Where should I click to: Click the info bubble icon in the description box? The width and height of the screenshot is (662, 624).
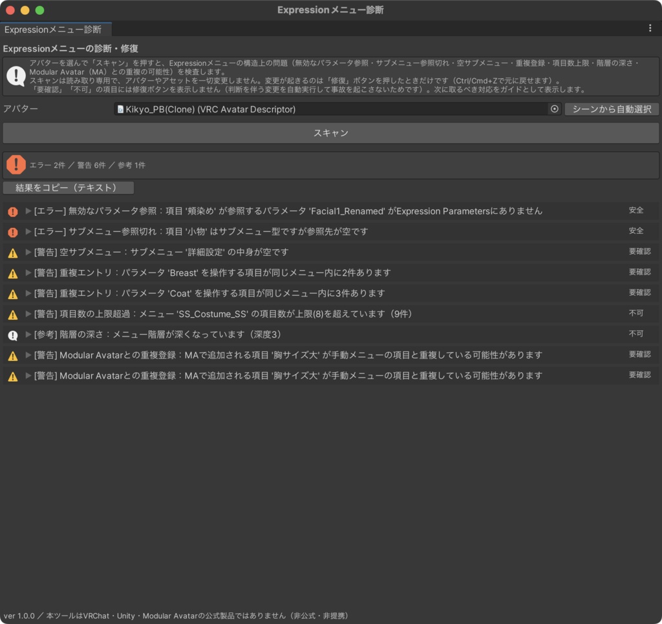(16, 76)
